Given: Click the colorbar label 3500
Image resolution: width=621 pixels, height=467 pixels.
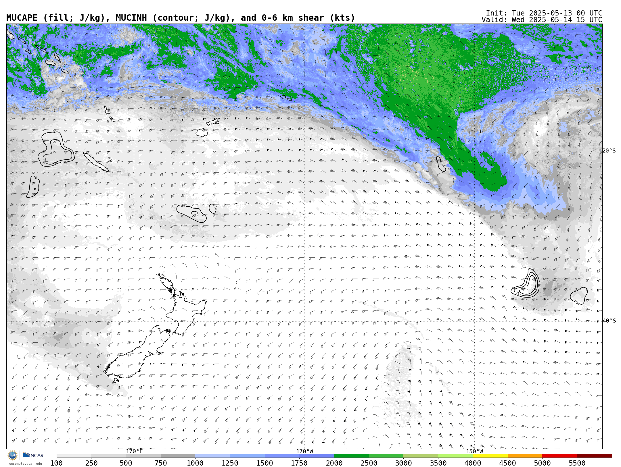Looking at the screenshot, I should (438, 463).
